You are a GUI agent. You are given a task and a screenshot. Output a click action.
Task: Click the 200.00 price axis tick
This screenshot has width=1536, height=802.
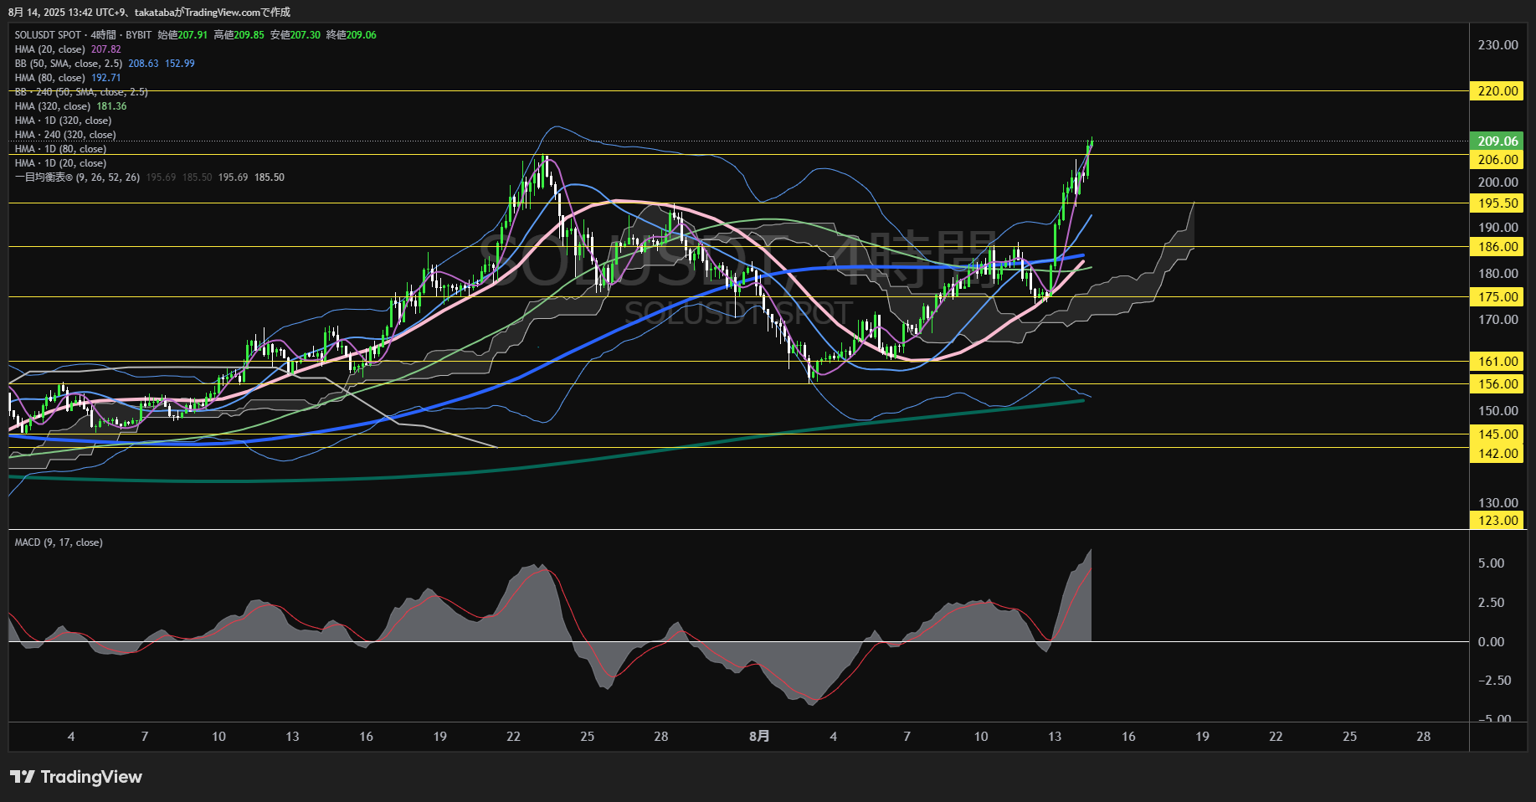coord(1497,182)
